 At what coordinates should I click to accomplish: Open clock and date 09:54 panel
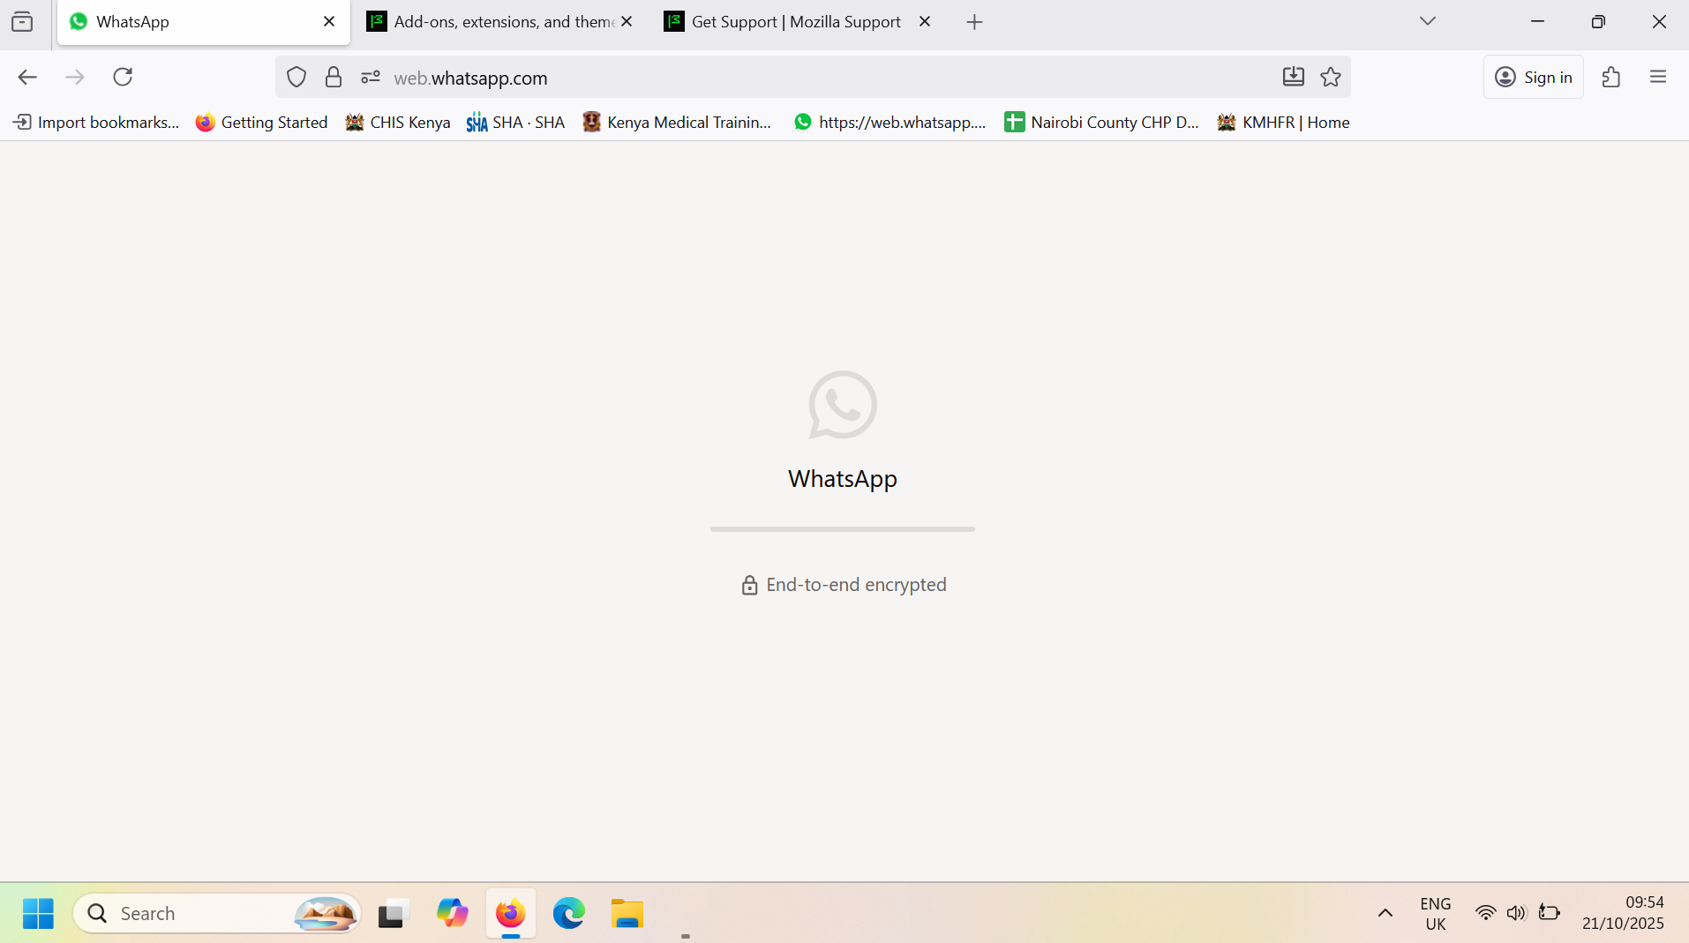(x=1623, y=913)
